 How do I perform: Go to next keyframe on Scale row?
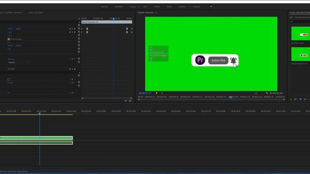pos(75,32)
